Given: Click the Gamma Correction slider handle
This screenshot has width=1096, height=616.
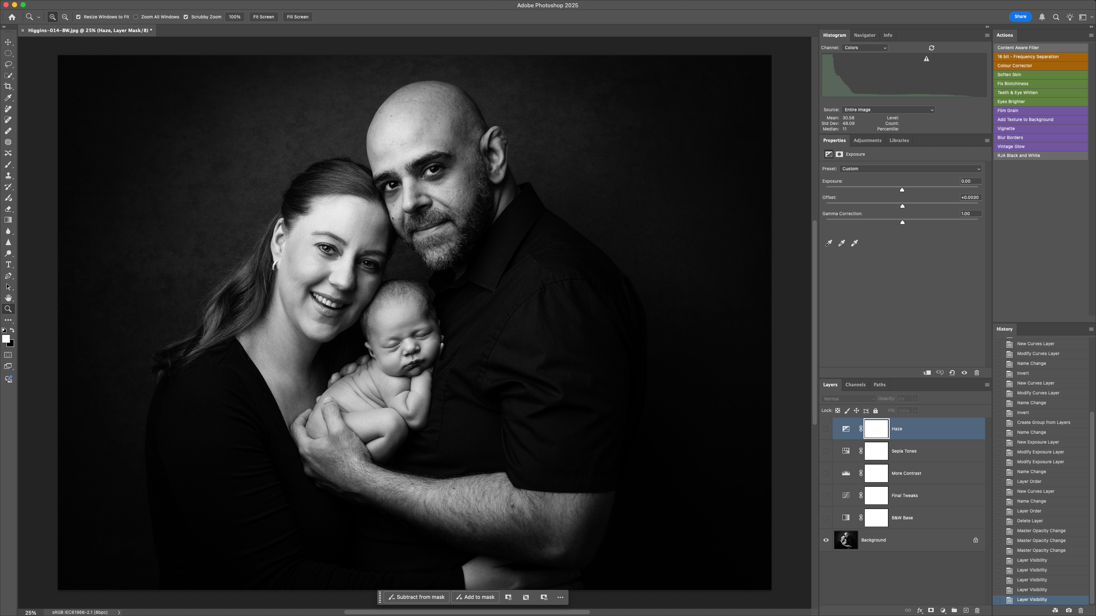Looking at the screenshot, I should 902,222.
